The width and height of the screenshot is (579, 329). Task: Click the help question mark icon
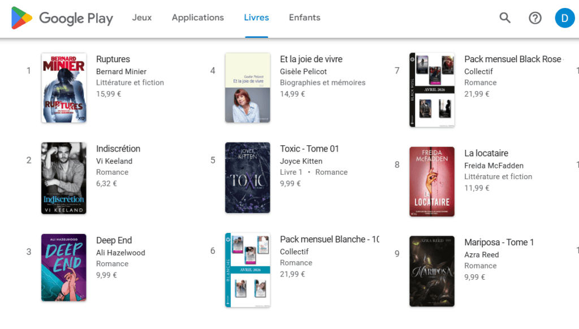[x=535, y=18]
